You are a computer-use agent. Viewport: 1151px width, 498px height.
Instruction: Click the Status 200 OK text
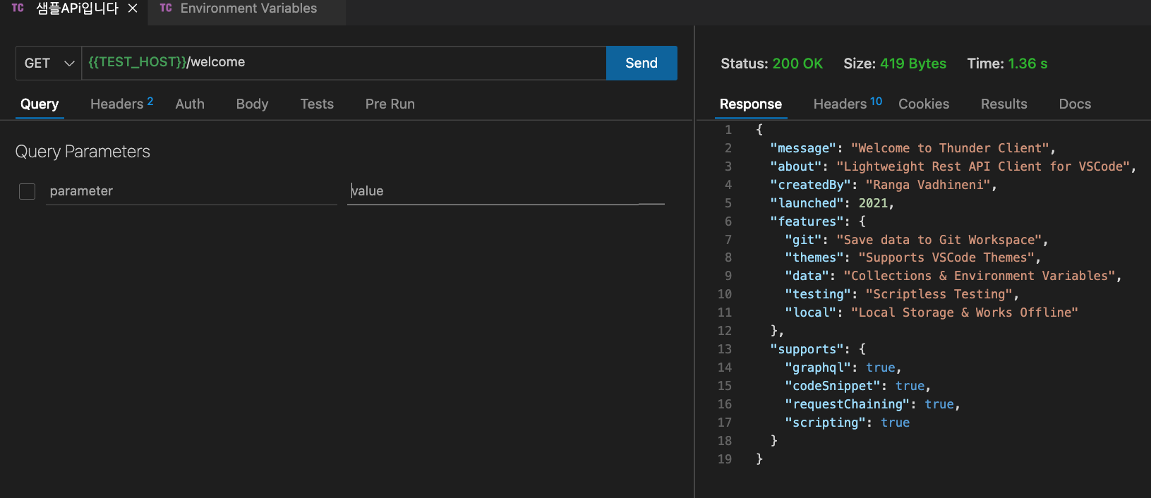point(771,63)
